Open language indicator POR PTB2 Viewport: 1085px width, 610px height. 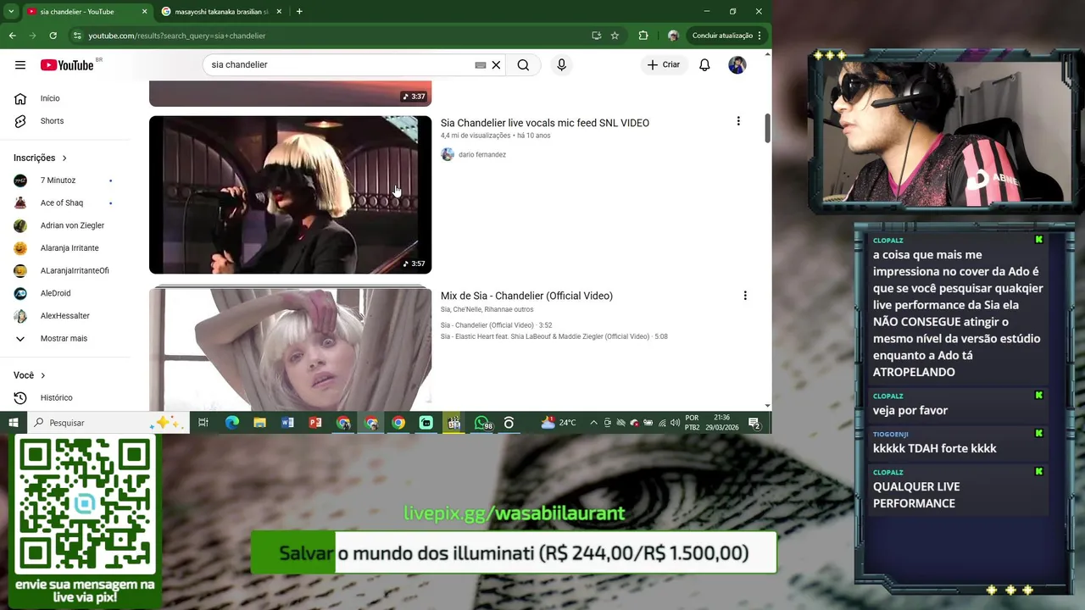[x=693, y=423]
